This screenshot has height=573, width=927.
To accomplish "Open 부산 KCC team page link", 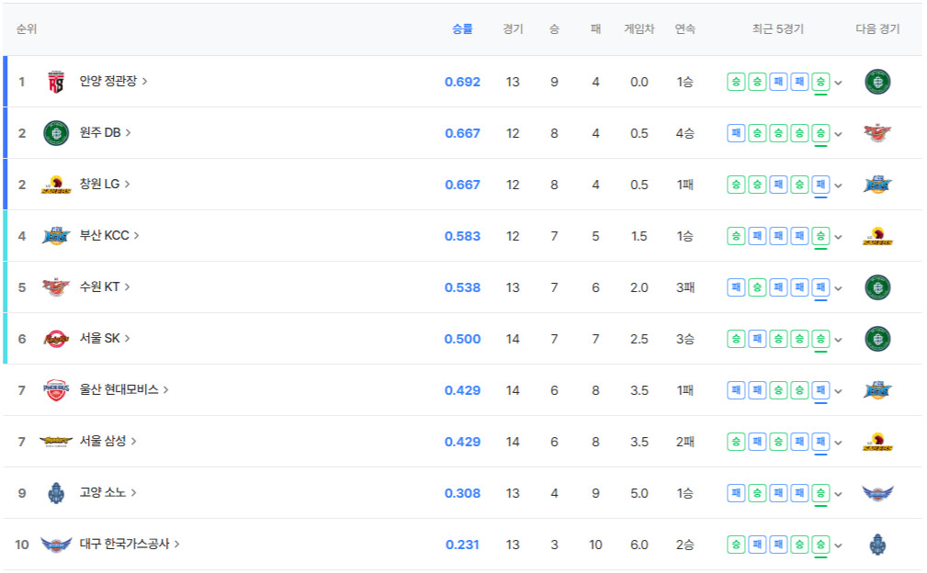I will tap(109, 235).
